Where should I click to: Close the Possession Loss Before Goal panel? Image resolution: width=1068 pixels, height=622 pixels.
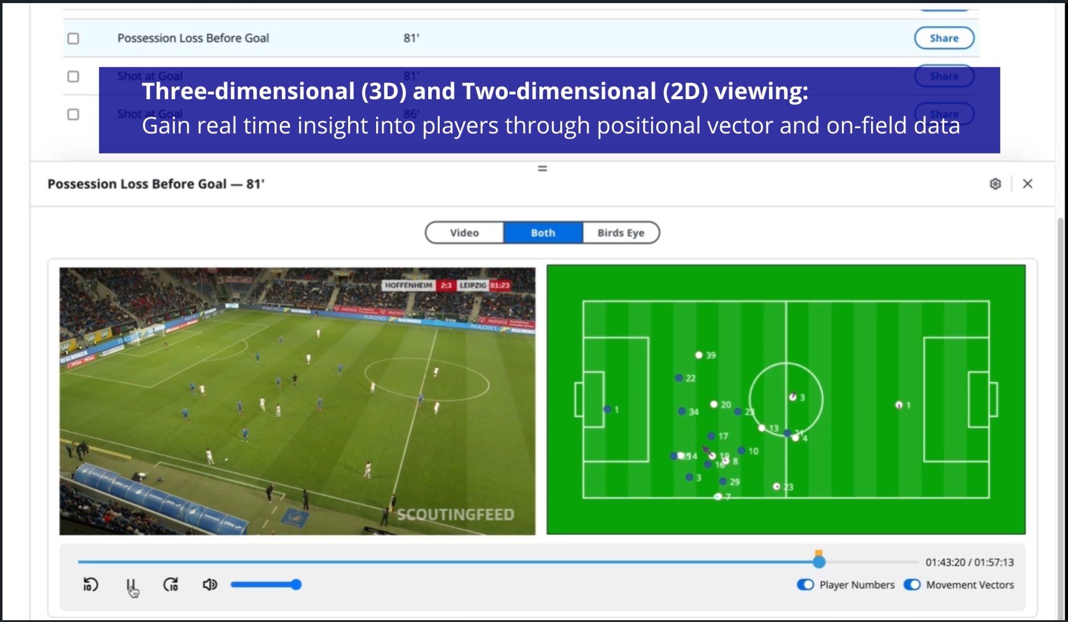click(x=1028, y=184)
